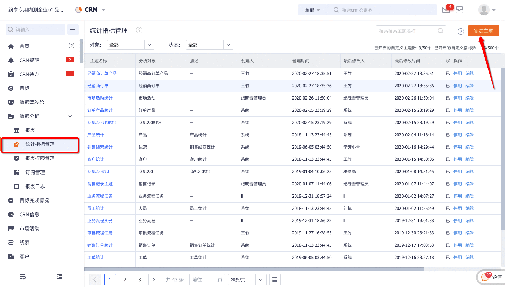Open the 20条/页 page size dropdown

click(247, 280)
